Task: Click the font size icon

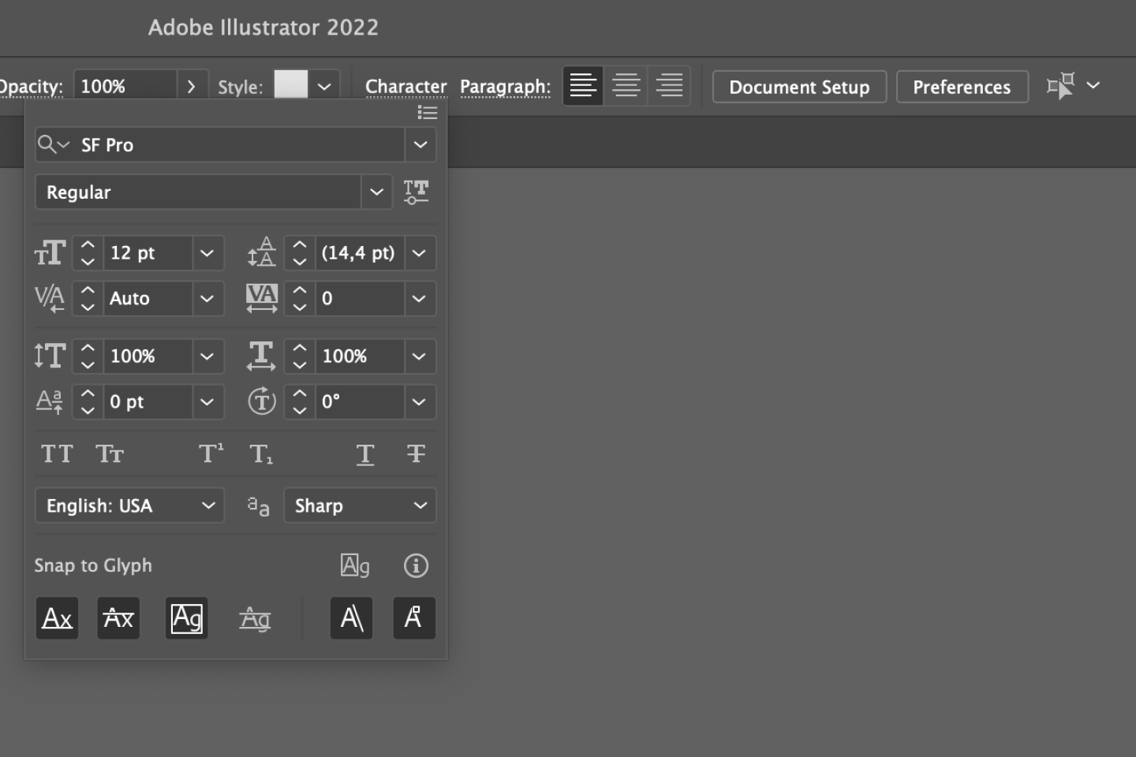Action: point(50,253)
